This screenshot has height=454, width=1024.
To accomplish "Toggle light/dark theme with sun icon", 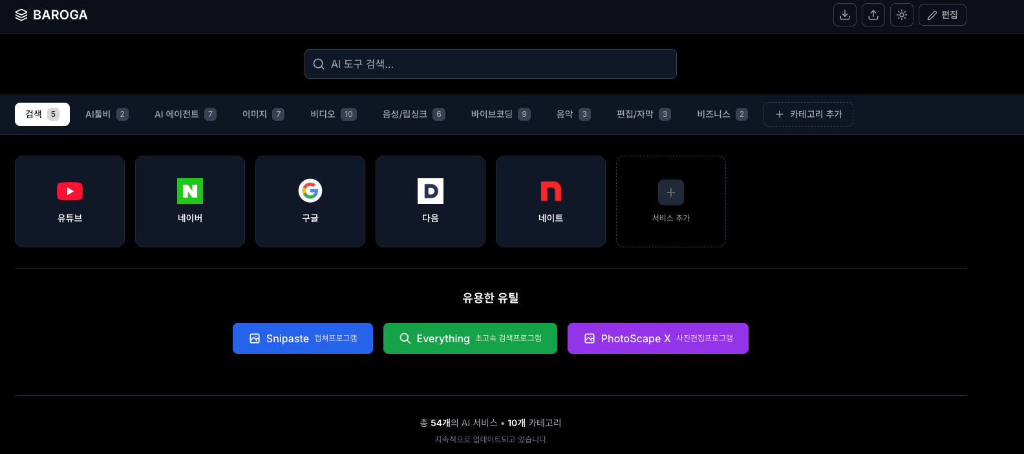I will click(902, 15).
